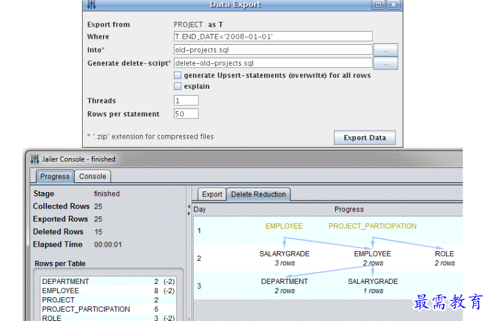Click SALARYGRADE 3 rows node on Day 2
Viewport: 488px width, 321px height.
click(284, 258)
